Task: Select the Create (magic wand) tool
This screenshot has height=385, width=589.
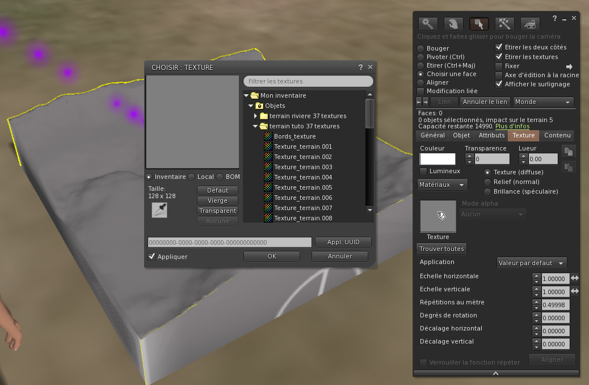Action: tap(504, 24)
